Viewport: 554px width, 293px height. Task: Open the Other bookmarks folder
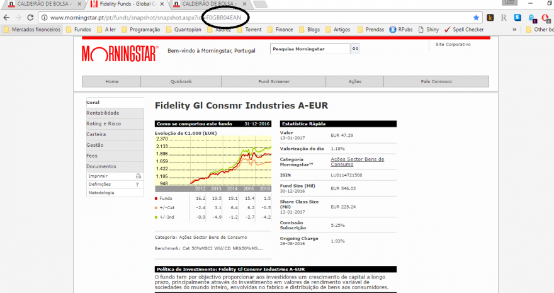click(x=540, y=30)
